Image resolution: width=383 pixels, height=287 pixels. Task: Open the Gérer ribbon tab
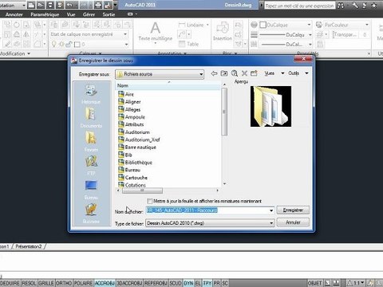[x=89, y=14]
